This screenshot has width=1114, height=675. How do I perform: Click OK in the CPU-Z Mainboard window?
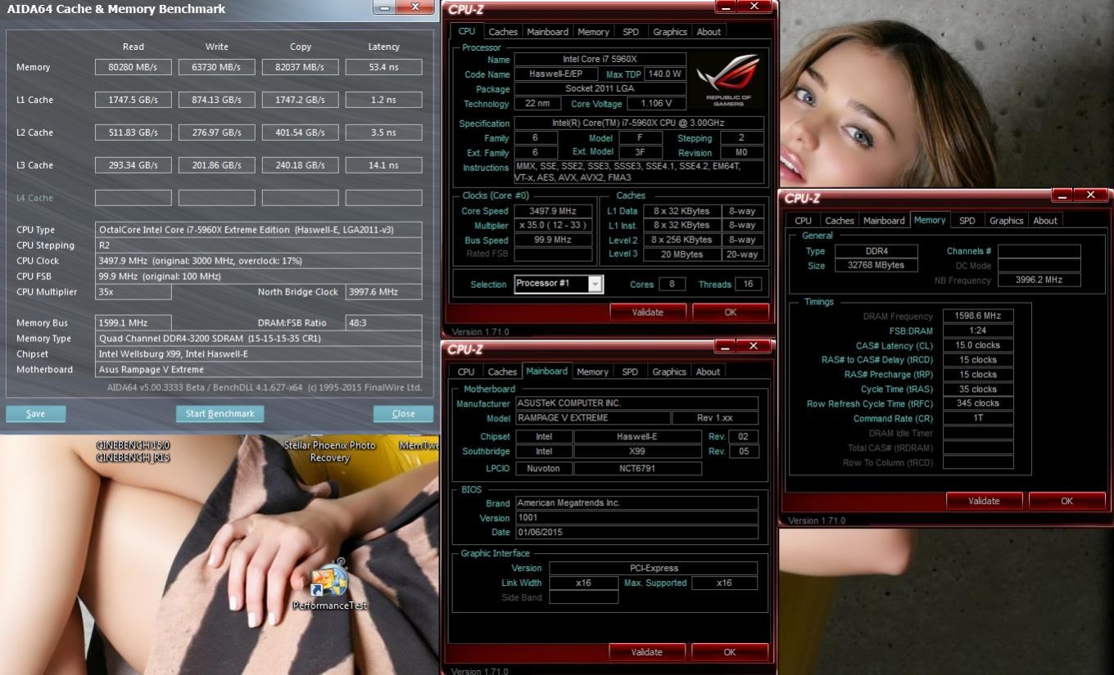tap(729, 652)
